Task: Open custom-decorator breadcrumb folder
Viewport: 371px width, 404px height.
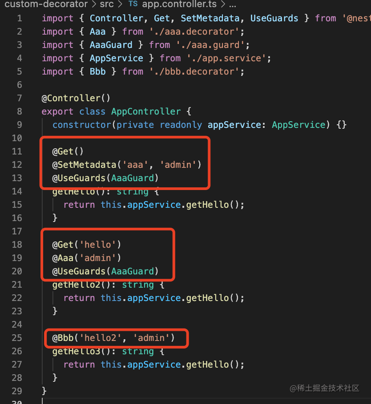Action: pos(46,4)
